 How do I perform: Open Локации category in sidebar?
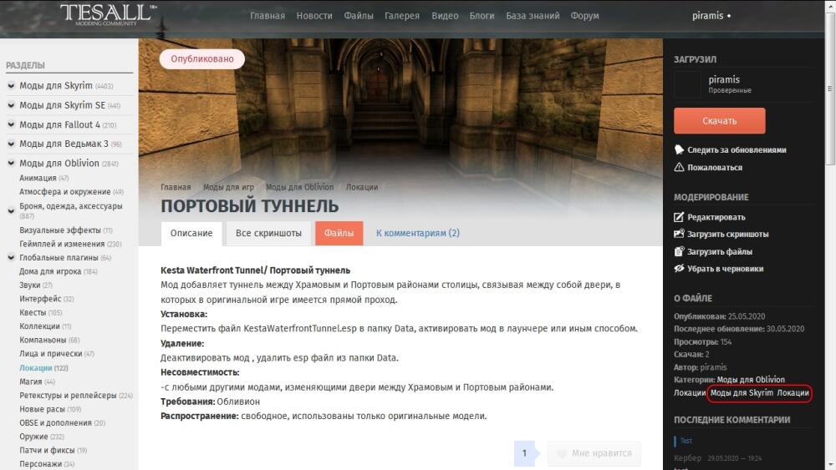36,368
